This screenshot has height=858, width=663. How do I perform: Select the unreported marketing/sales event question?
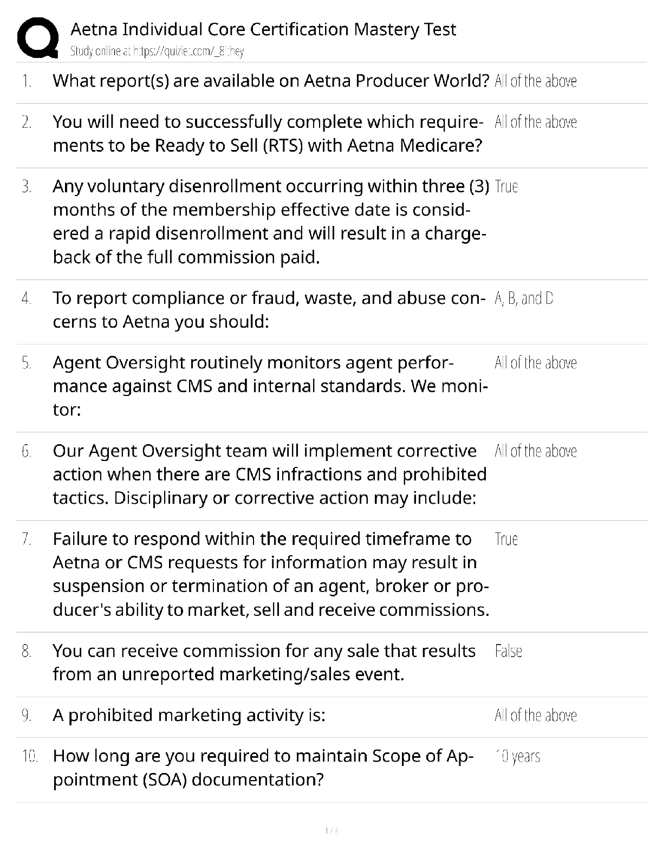[x=264, y=662]
